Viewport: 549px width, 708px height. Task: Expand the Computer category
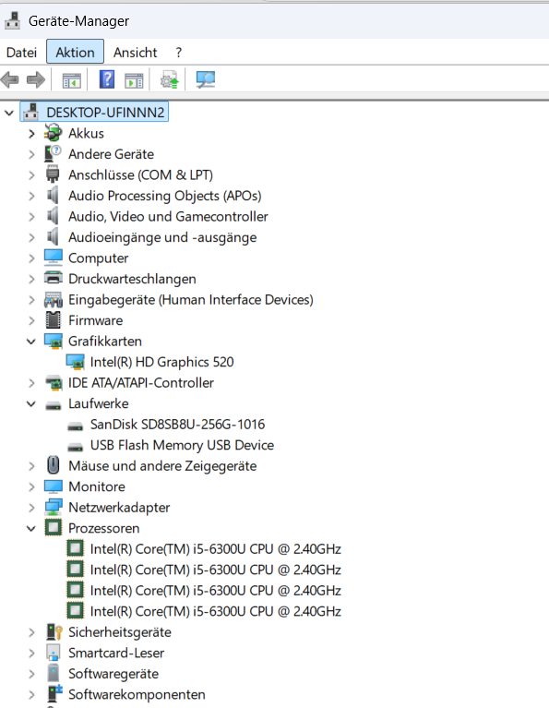click(31, 258)
